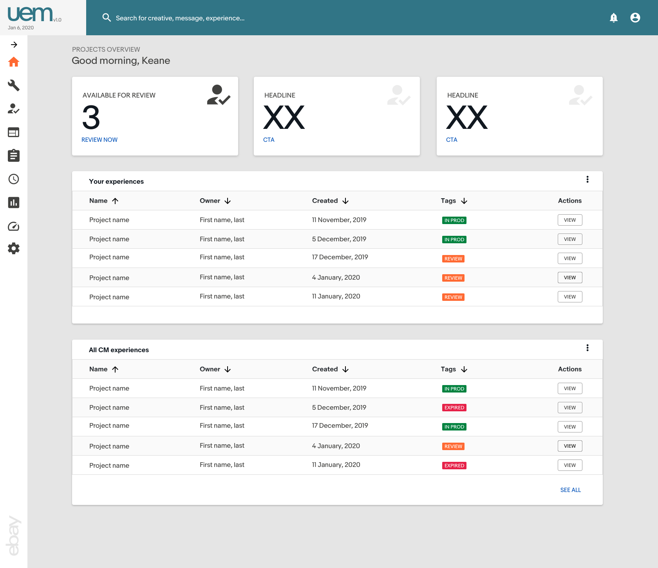
Task: Click the search input field
Action: coord(180,18)
